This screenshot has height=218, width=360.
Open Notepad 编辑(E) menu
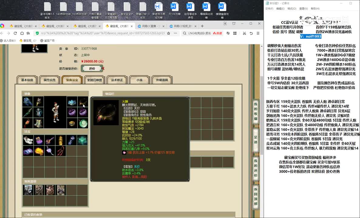tap(280, 9)
